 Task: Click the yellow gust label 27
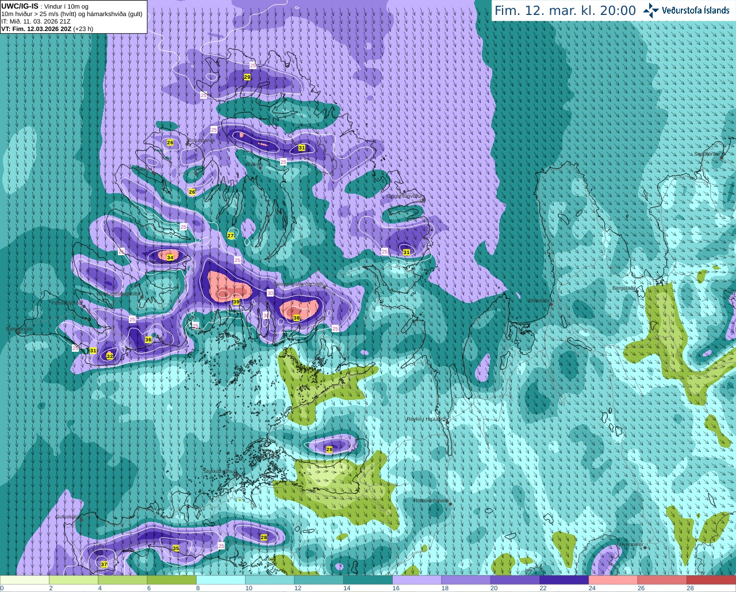(231, 236)
